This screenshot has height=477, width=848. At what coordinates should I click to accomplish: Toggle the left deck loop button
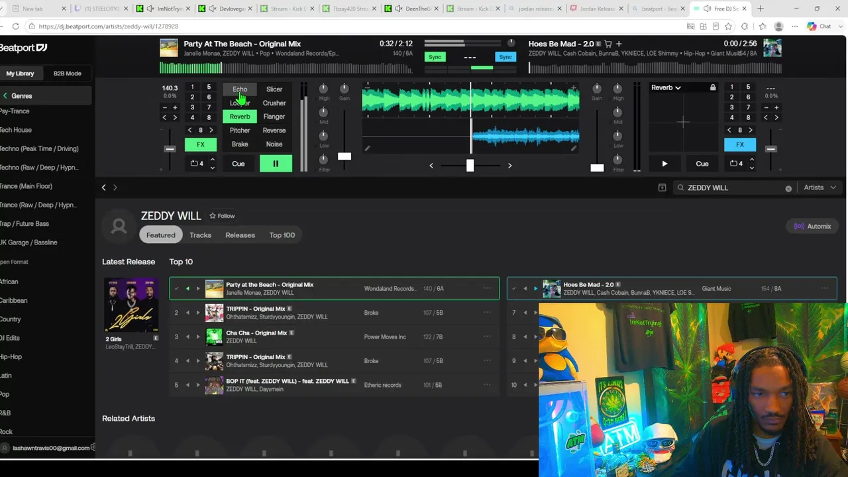point(197,164)
